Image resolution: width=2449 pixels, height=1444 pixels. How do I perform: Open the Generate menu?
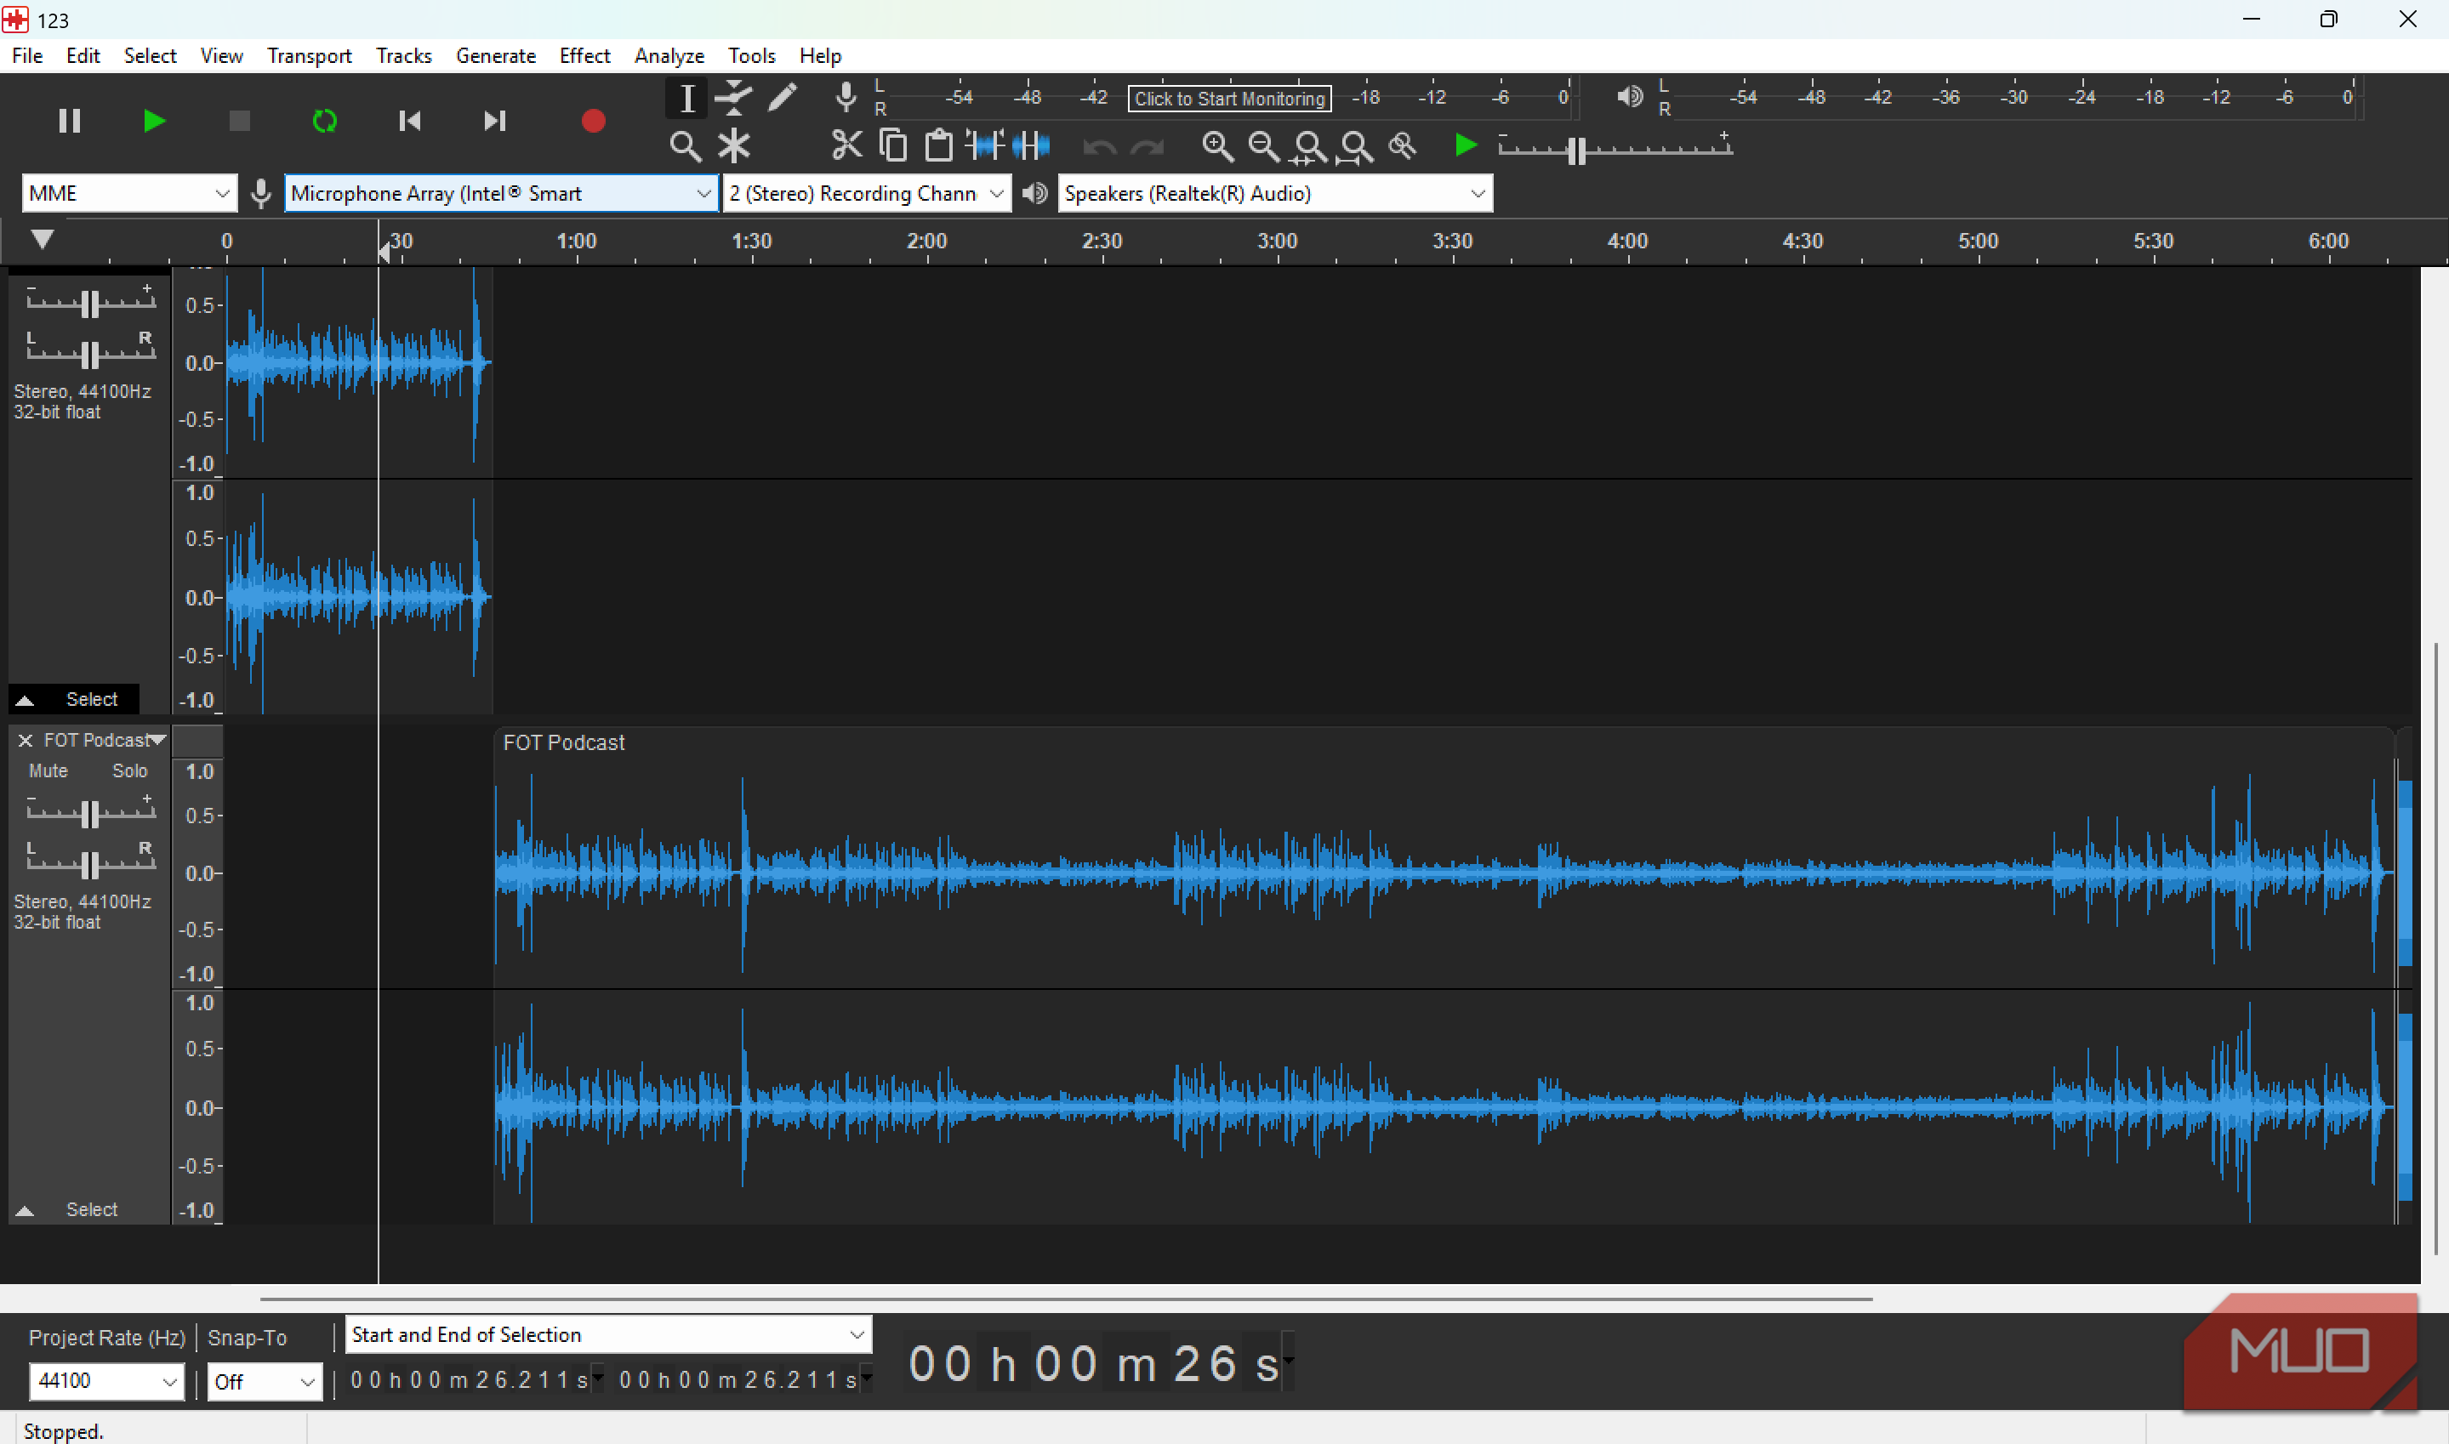495,55
